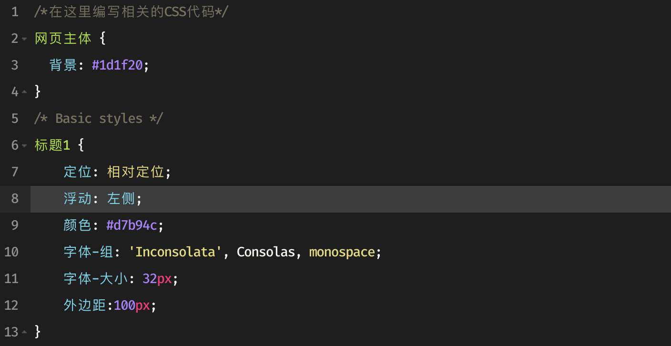Click the 外边距 property name
Screen dimensions: 671x346
tap(85, 305)
